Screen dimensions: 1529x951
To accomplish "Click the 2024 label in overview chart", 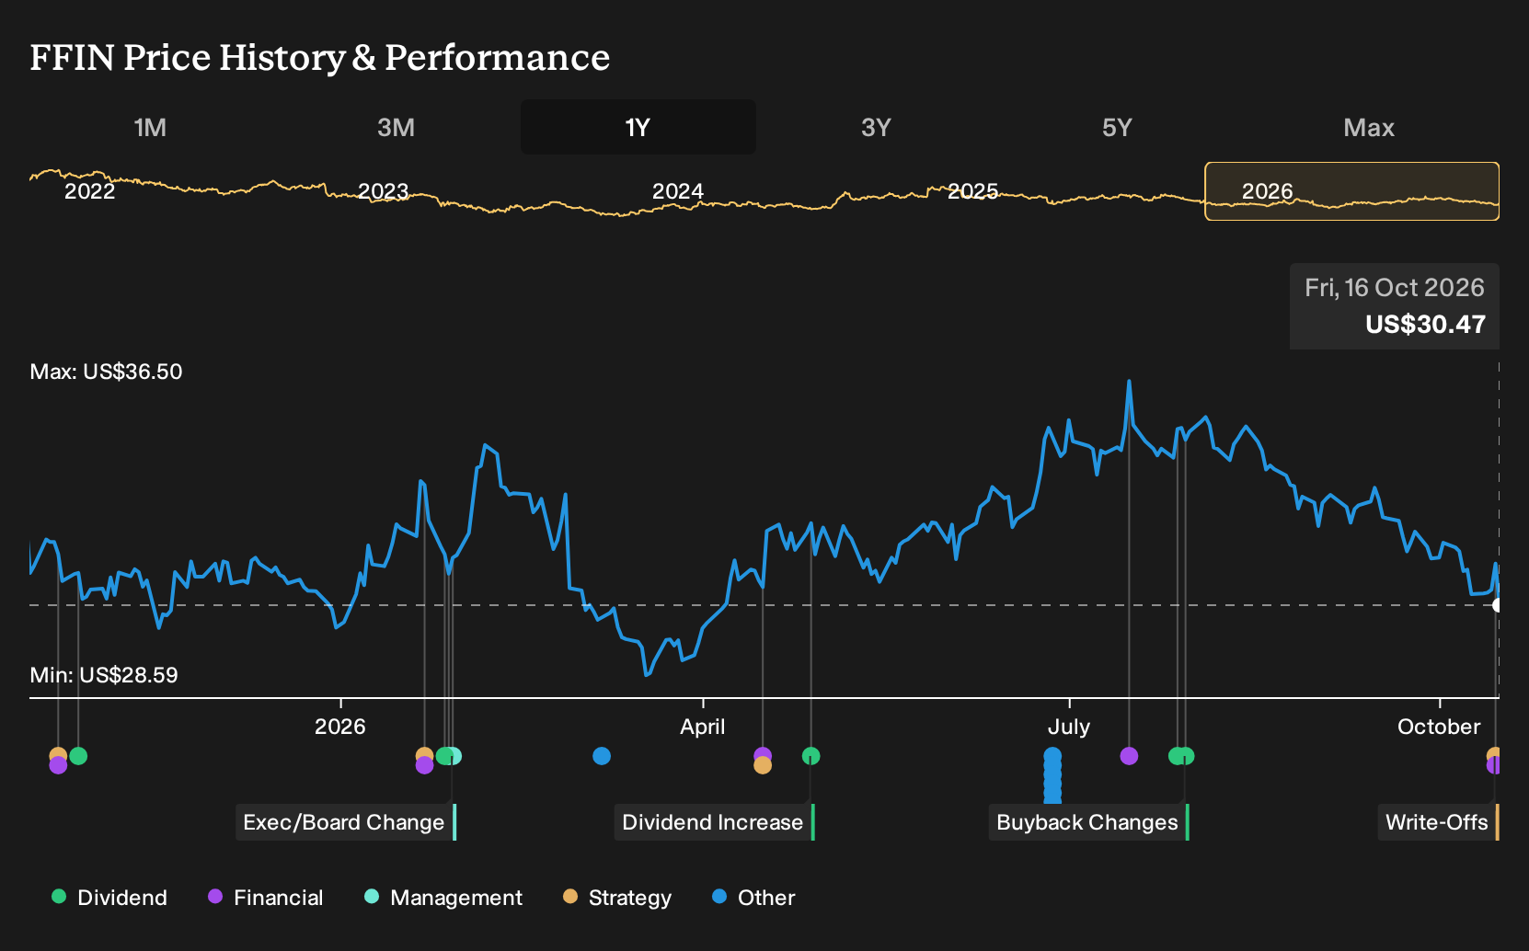I will click(x=678, y=191).
